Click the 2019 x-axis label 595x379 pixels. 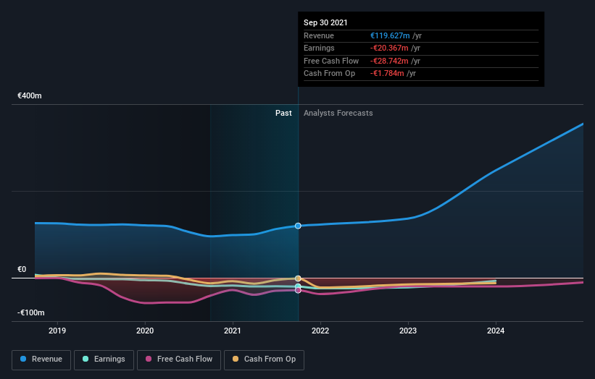pyautogui.click(x=57, y=331)
